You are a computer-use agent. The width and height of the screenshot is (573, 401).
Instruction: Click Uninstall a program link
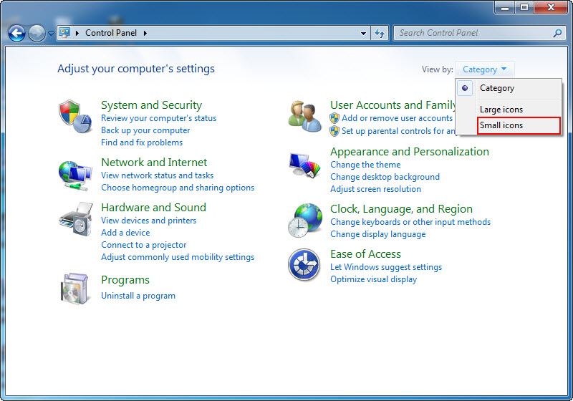coord(138,296)
